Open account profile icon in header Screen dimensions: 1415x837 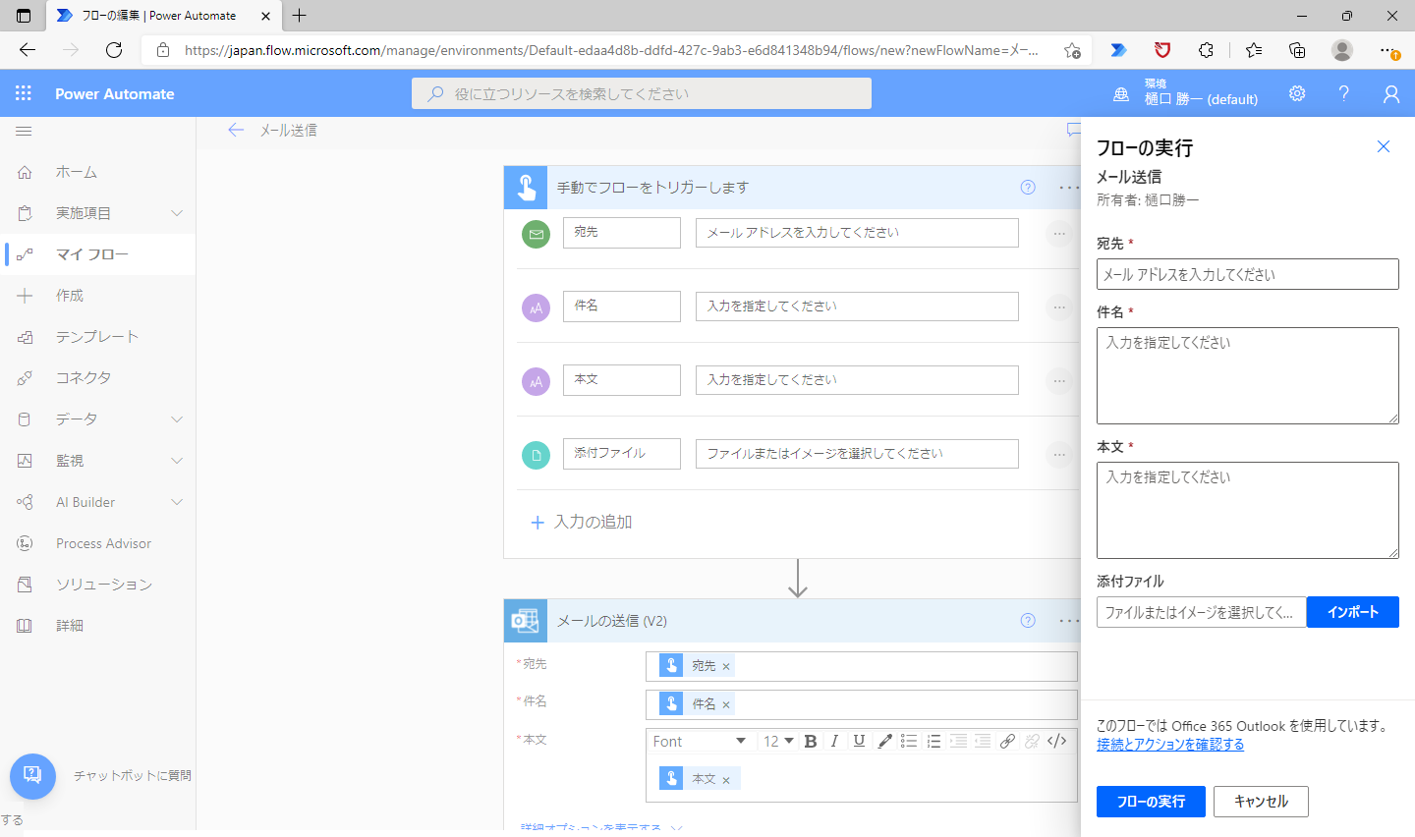click(1390, 93)
